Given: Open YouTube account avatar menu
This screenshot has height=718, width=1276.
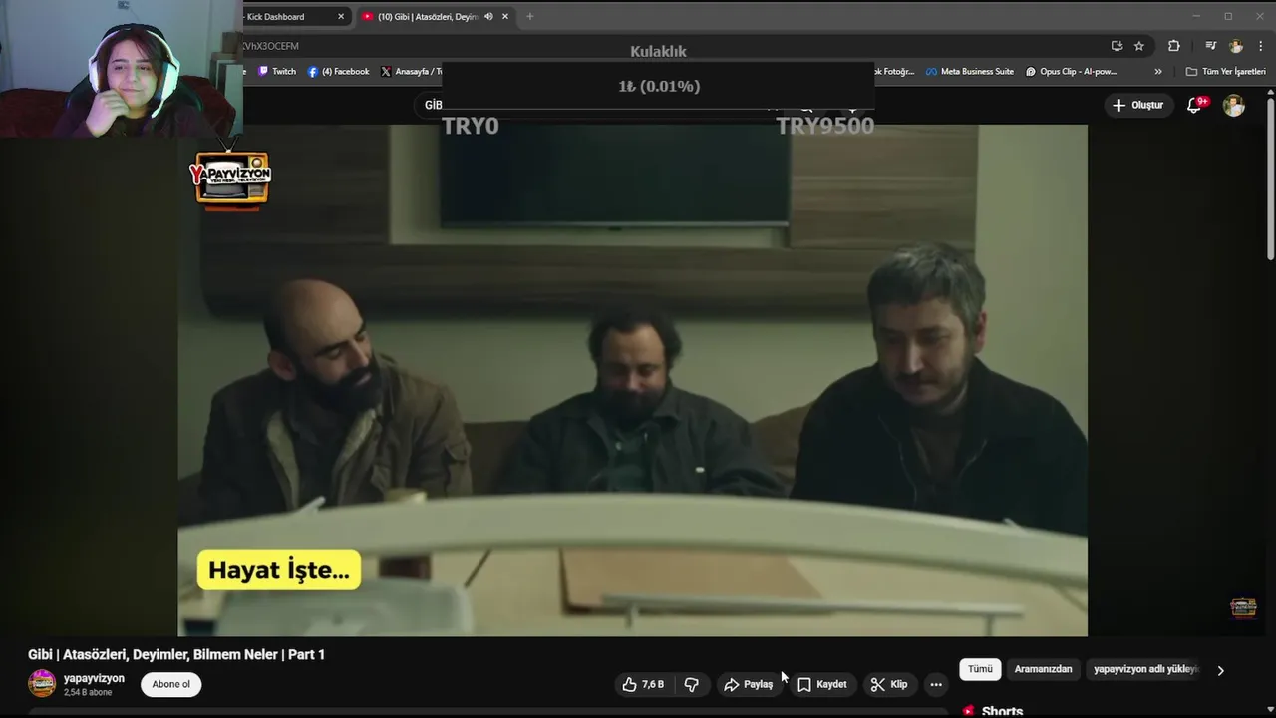Looking at the screenshot, I should click(1234, 105).
